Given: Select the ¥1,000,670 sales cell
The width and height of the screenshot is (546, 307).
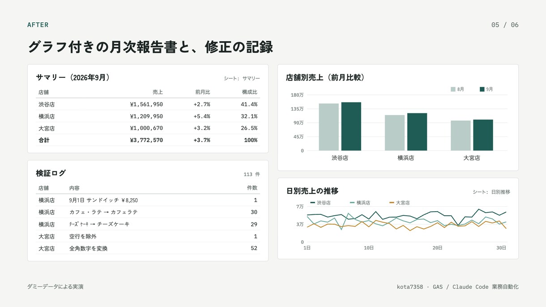Looking at the screenshot, I should pyautogui.click(x=146, y=128).
